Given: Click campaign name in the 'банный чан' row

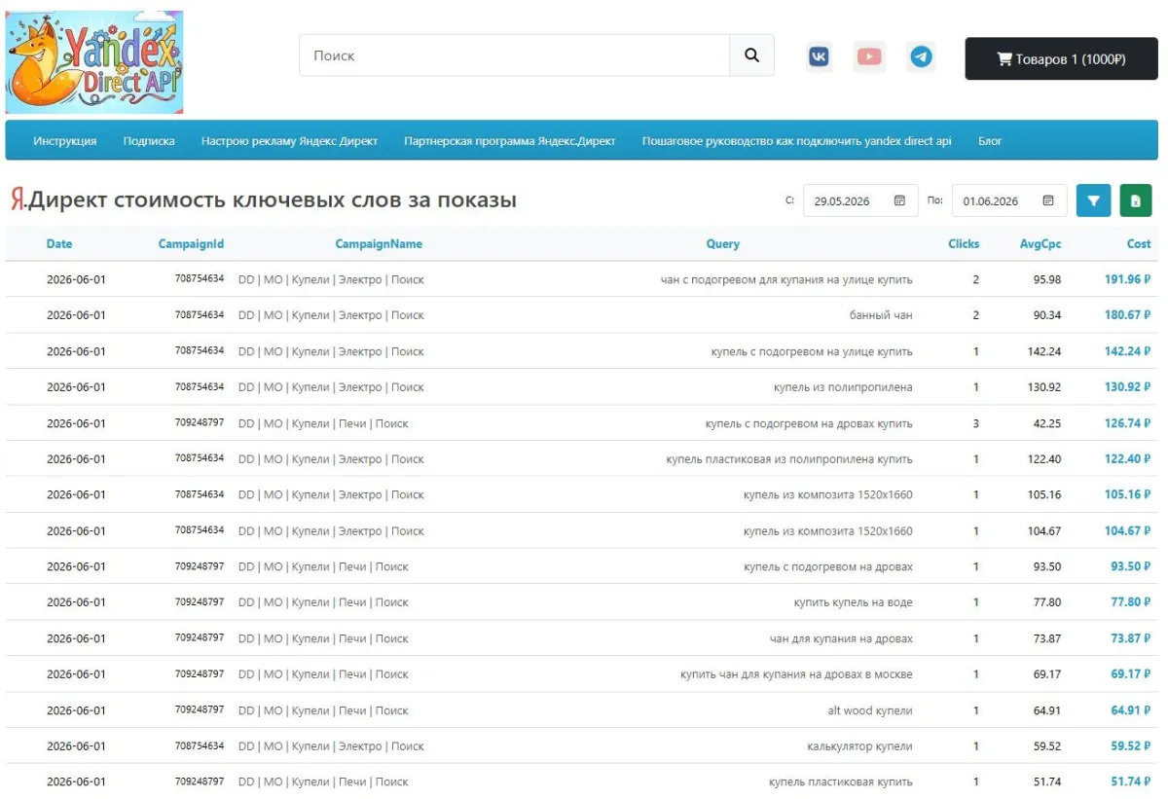Looking at the screenshot, I should pyautogui.click(x=331, y=315).
